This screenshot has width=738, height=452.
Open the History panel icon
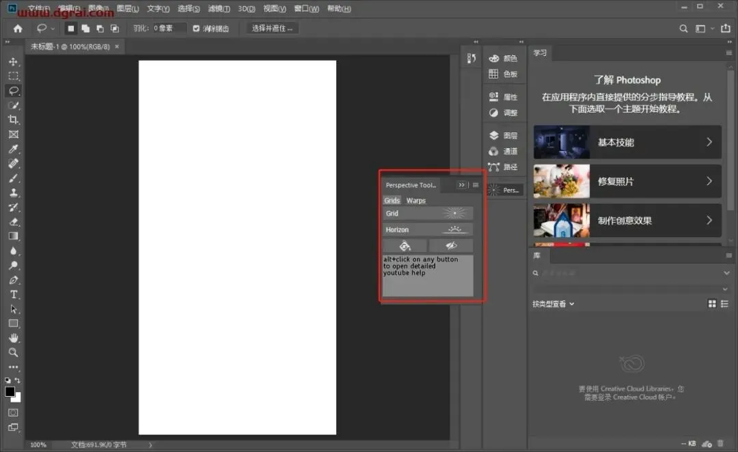[471, 58]
